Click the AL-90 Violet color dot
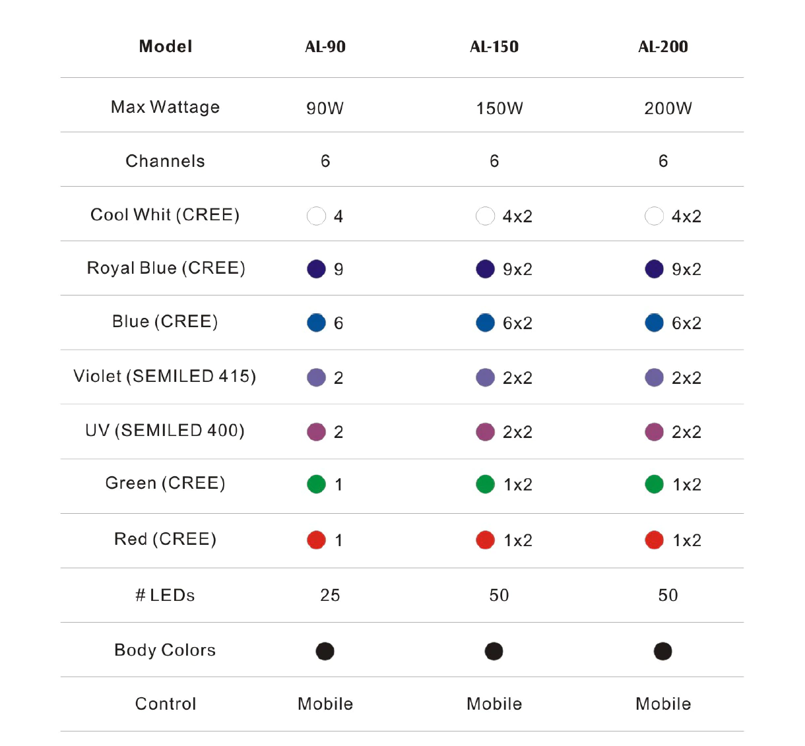Viewport: 805px width, 746px height. (x=316, y=377)
